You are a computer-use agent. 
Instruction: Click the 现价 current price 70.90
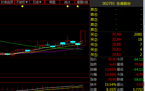click(112, 59)
